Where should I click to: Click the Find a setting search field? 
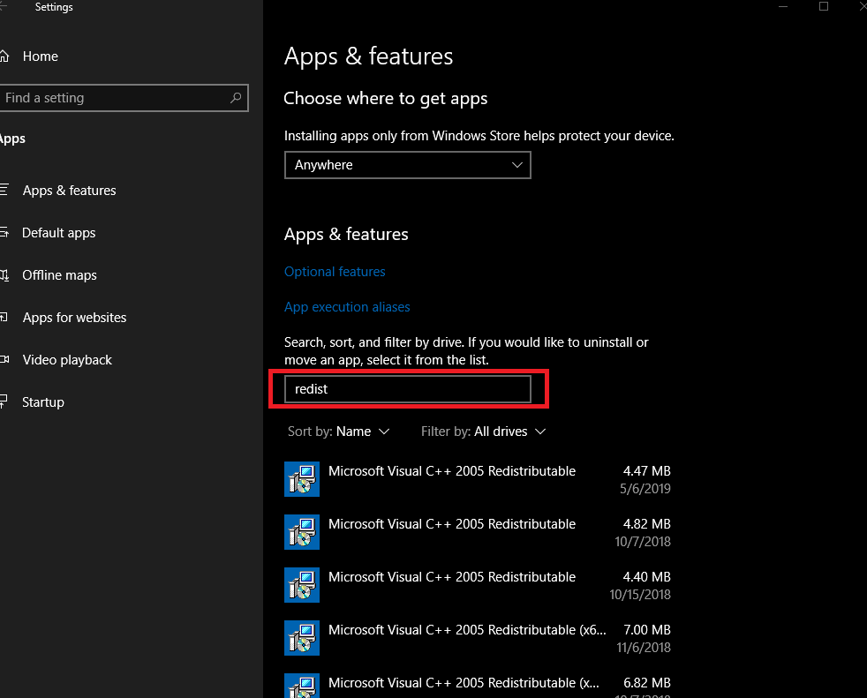pyautogui.click(x=124, y=98)
